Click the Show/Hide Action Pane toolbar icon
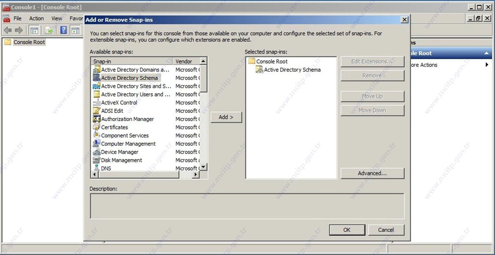The image size is (495, 255). (x=75, y=30)
